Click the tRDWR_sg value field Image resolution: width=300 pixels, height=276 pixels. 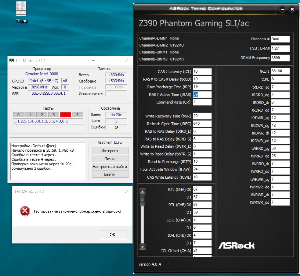pyautogui.click(x=280, y=118)
